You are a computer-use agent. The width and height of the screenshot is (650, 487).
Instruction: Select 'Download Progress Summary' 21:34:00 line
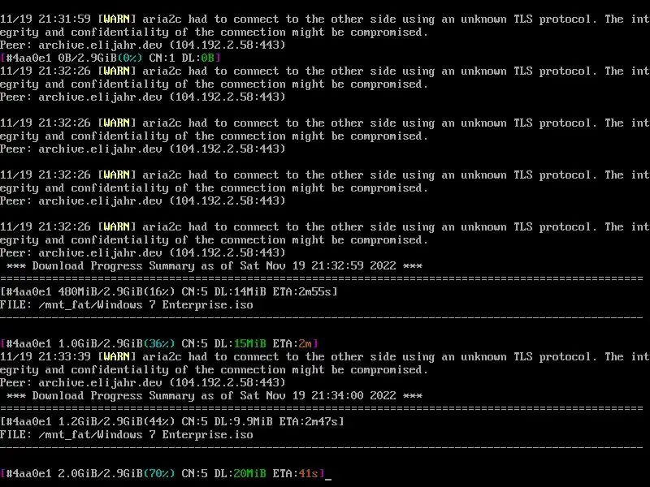point(214,396)
